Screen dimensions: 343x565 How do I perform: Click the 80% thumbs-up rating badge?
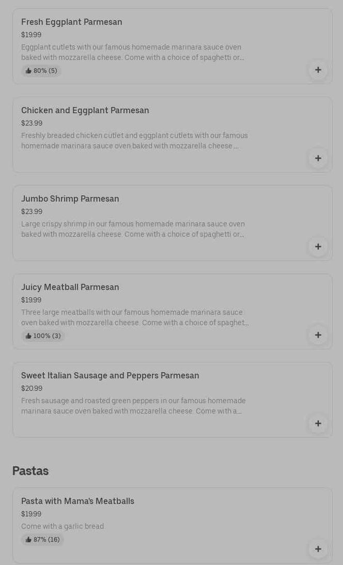(x=41, y=71)
